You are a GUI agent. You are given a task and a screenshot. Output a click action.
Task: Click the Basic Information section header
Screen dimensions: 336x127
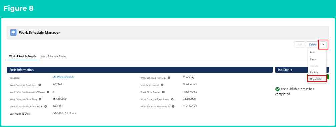139,70
